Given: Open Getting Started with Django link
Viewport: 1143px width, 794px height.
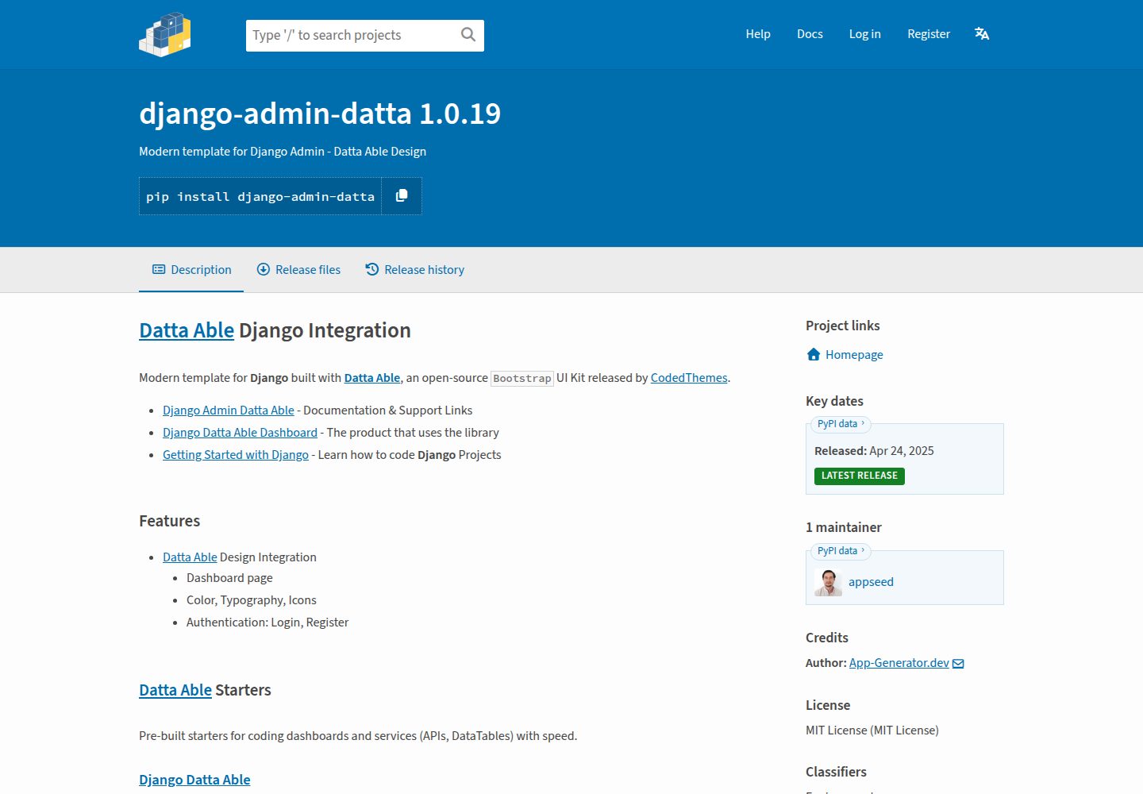Looking at the screenshot, I should 236,455.
